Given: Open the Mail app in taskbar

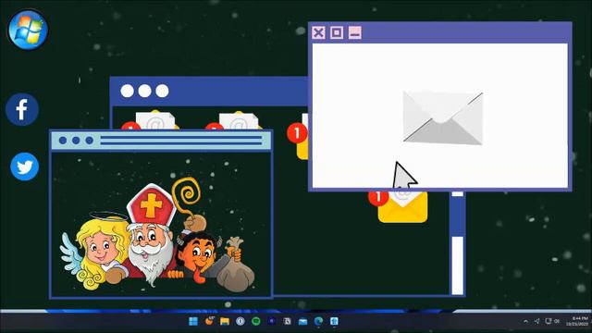Looking at the screenshot, I should pos(302,321).
